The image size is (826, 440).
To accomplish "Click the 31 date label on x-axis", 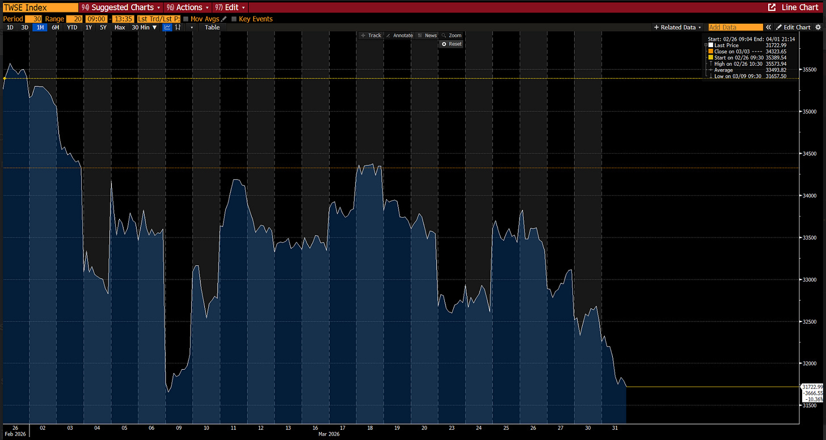I will (x=615, y=428).
